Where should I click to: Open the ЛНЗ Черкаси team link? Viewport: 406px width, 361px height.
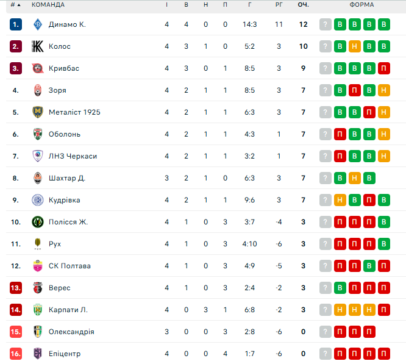[x=73, y=156]
